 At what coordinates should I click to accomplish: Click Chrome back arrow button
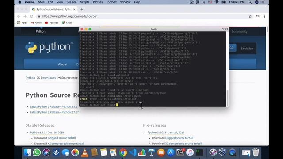[x=19, y=16]
